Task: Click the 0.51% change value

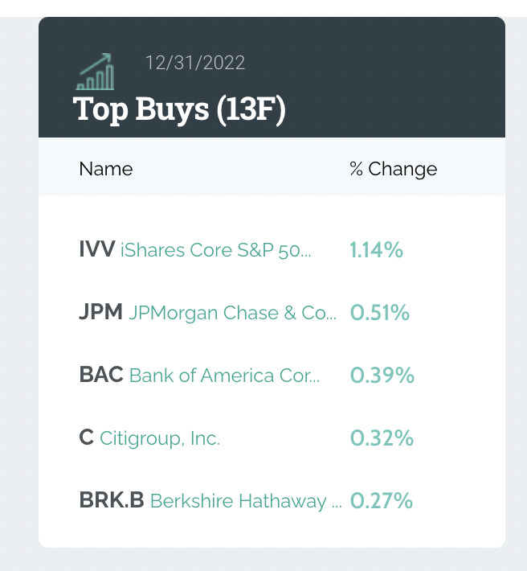Action: point(380,313)
